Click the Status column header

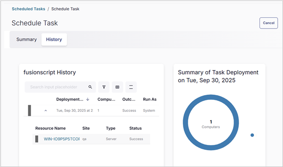pyautogui.click(x=135, y=128)
